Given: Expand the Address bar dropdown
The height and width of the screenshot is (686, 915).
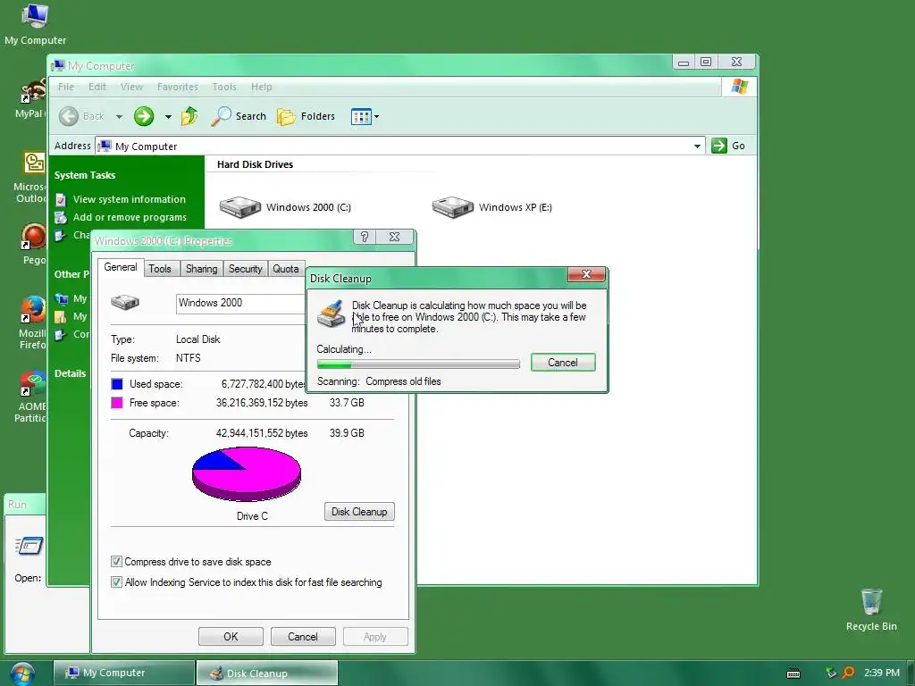Looking at the screenshot, I should coord(697,146).
